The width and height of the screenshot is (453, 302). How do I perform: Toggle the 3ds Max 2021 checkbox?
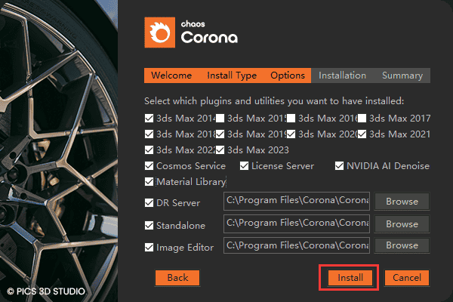point(362,134)
